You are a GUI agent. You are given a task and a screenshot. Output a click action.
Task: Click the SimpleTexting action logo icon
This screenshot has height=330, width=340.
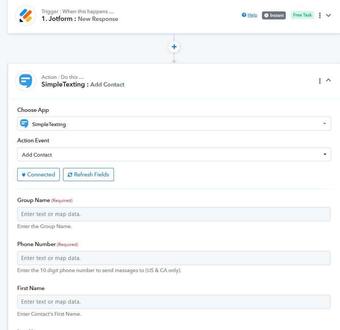(x=26, y=81)
